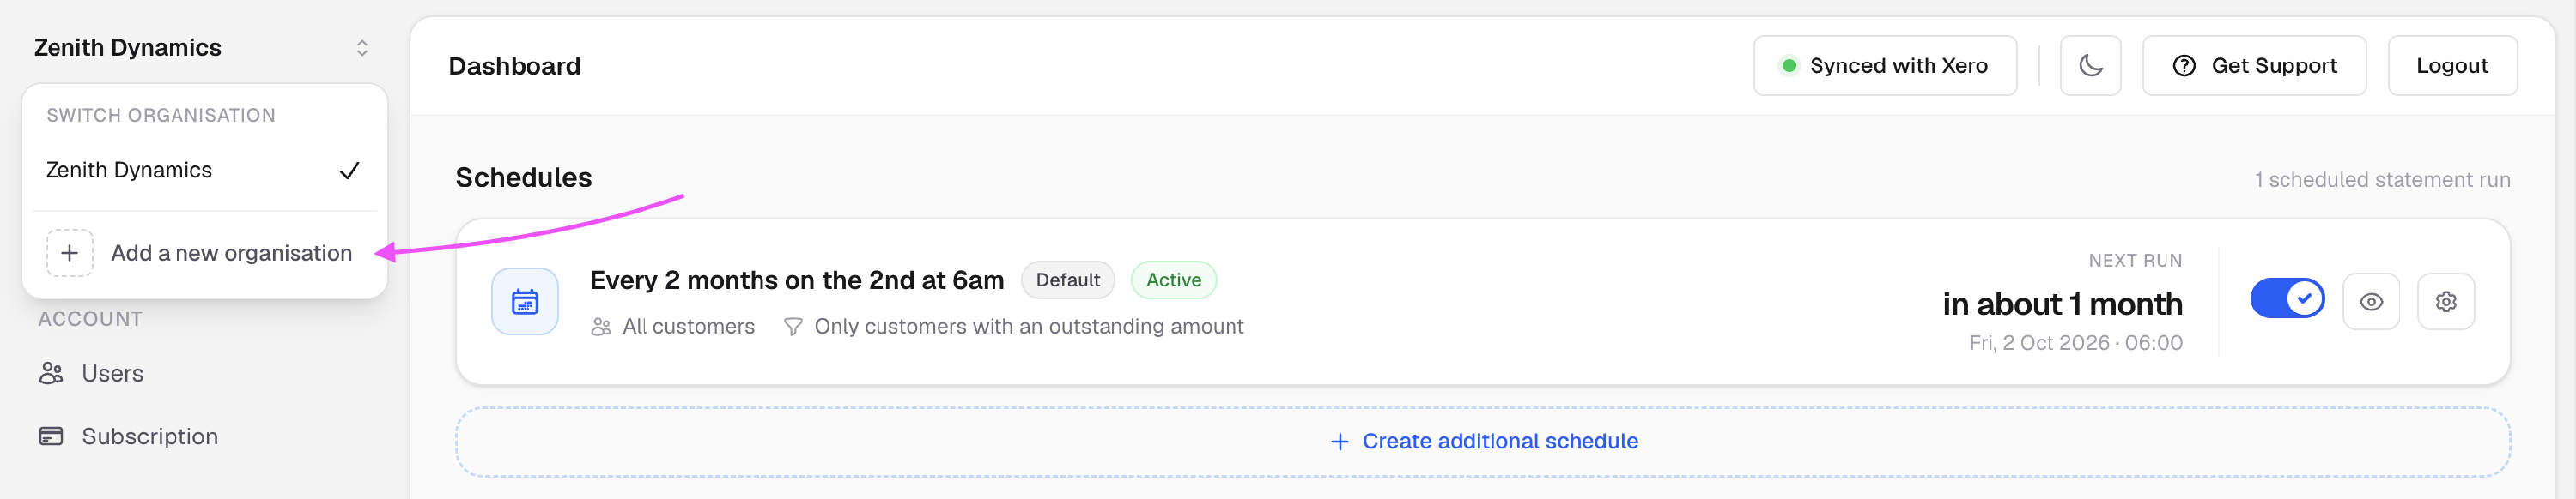Click the blue calendar schedule icon
The width and height of the screenshot is (2576, 499).
tap(525, 302)
